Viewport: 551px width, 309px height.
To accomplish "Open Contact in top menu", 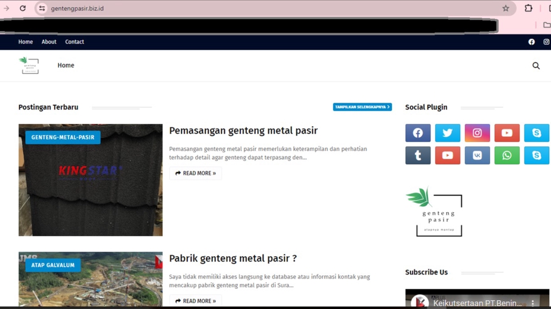I will (75, 42).
